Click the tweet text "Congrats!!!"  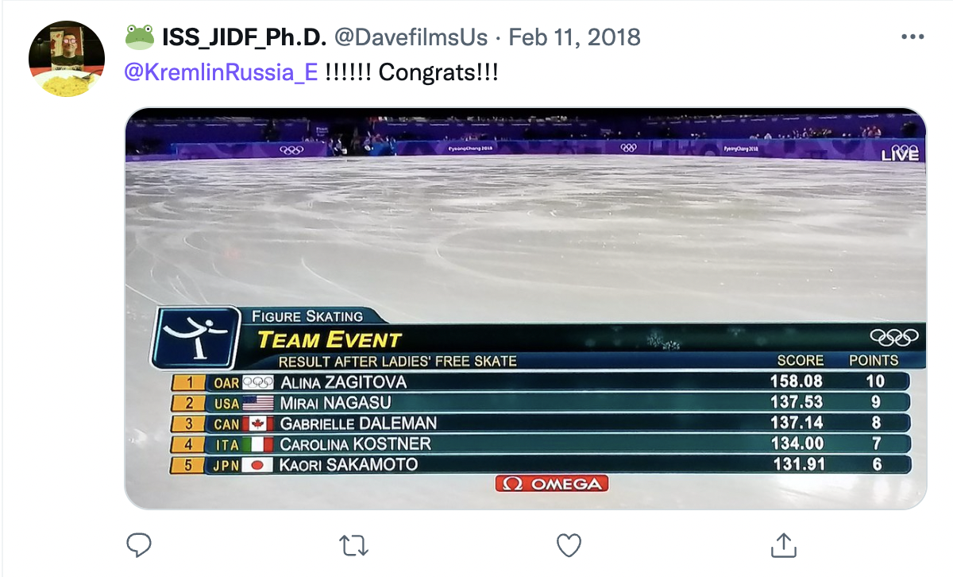pyautogui.click(x=438, y=72)
